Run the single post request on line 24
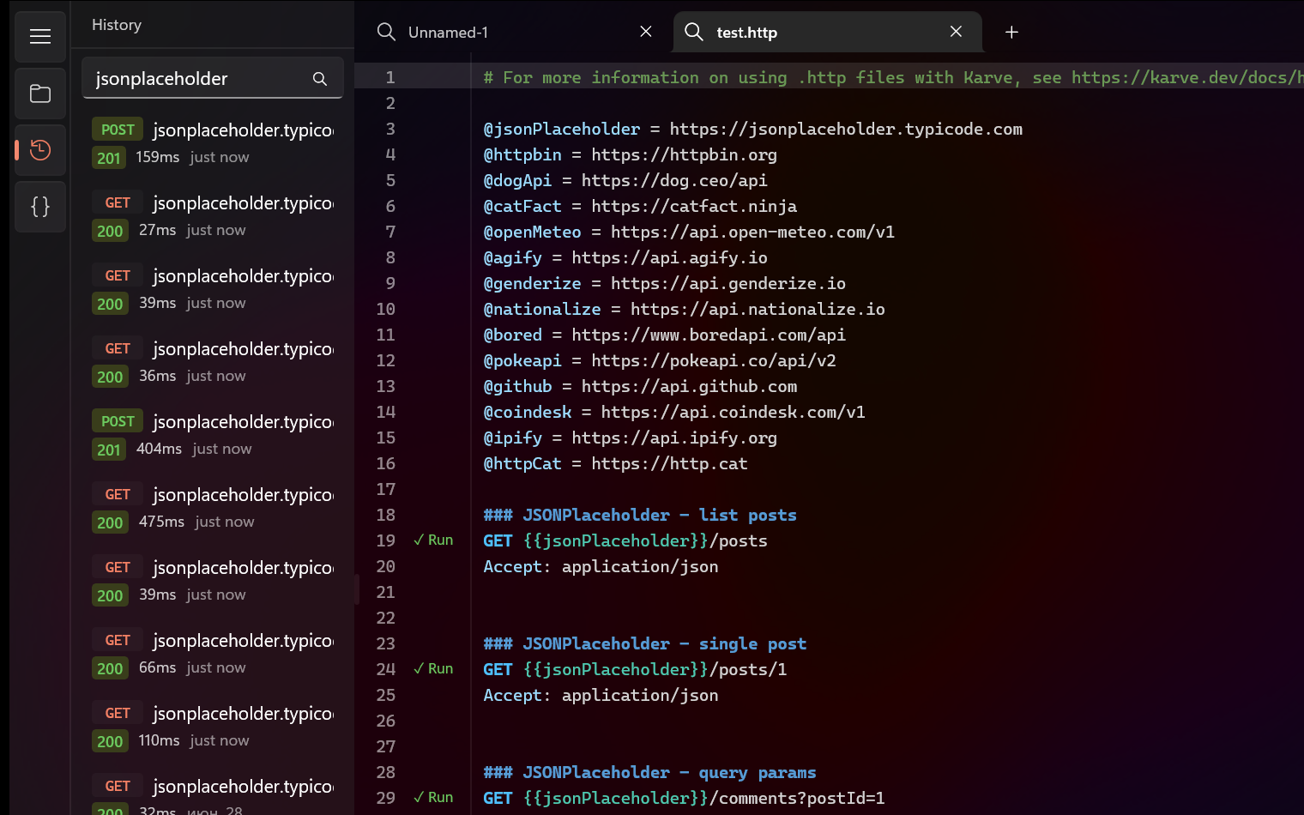This screenshot has height=815, width=1304. (433, 668)
